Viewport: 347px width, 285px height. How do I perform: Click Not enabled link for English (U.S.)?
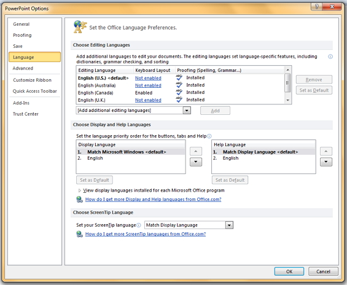coord(148,78)
